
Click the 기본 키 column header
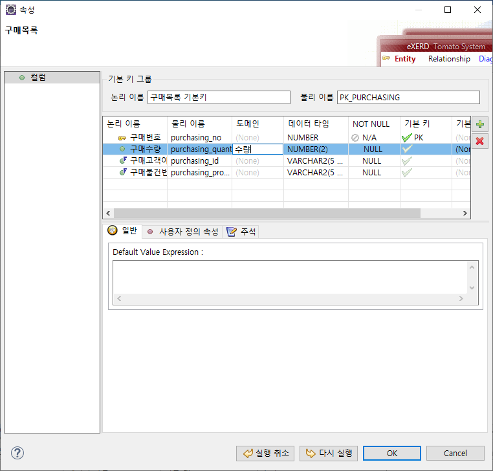tap(426, 124)
